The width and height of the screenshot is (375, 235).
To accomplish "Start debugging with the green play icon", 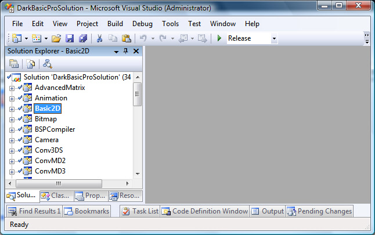I will click(x=219, y=38).
